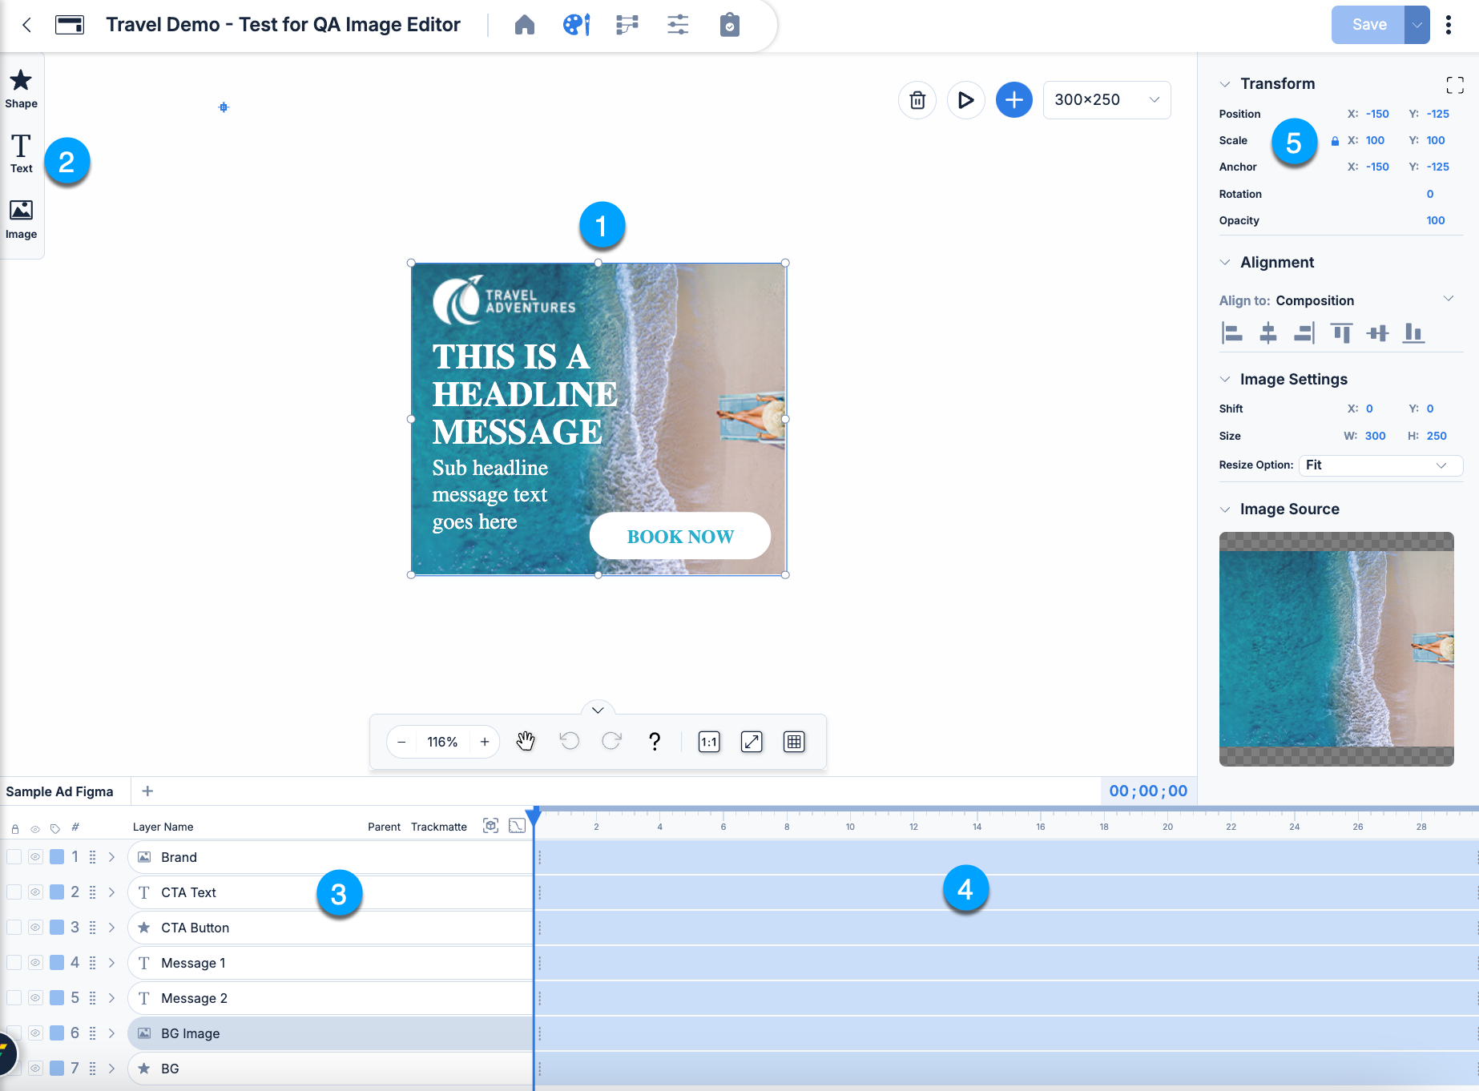1479x1091 pixels.
Task: Click the Rotation value 0
Action: [x=1430, y=195]
